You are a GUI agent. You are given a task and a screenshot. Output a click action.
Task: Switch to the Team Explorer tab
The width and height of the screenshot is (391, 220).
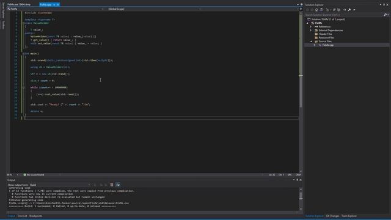point(349,216)
